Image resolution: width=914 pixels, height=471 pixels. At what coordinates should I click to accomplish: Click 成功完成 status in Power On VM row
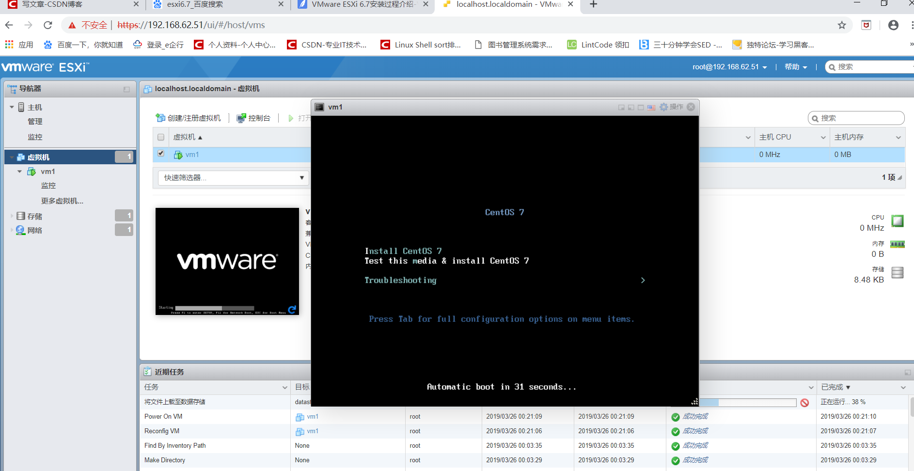point(695,417)
